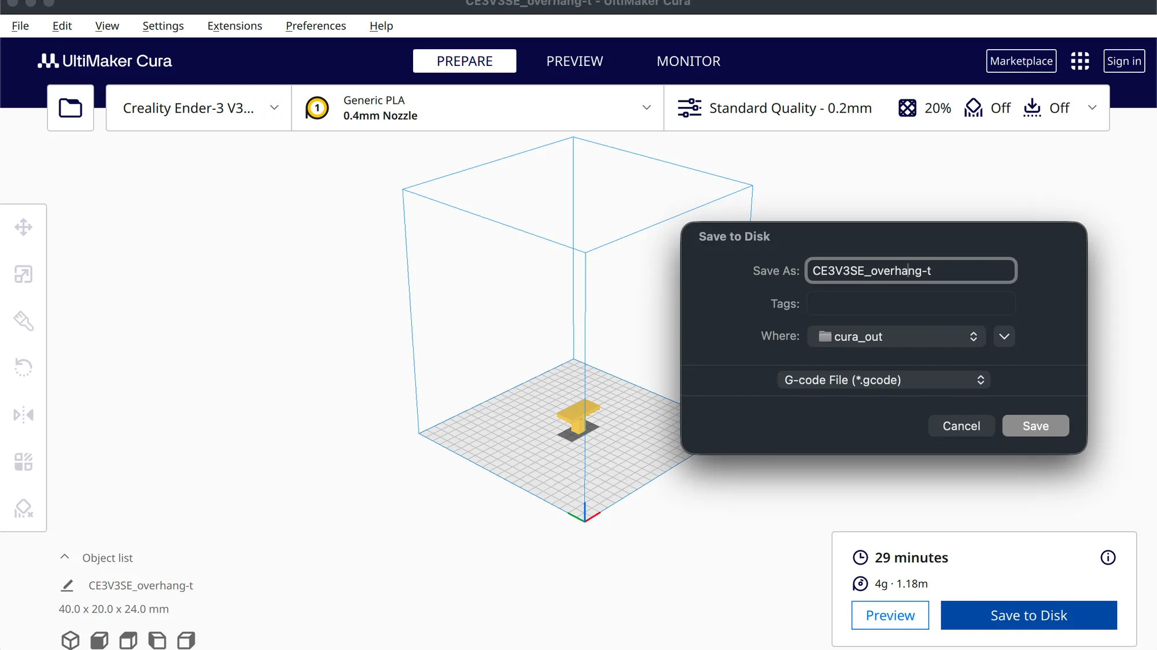Switch to left side view cube icon
Viewport: 1157px width, 650px height.
click(157, 640)
